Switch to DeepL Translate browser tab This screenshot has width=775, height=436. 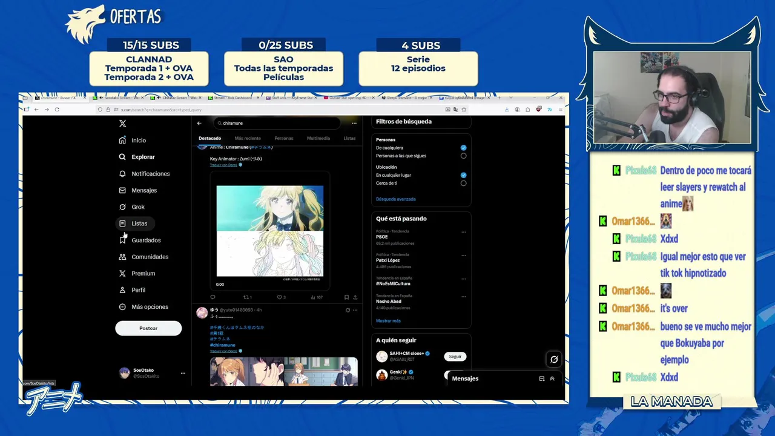pos(406,97)
